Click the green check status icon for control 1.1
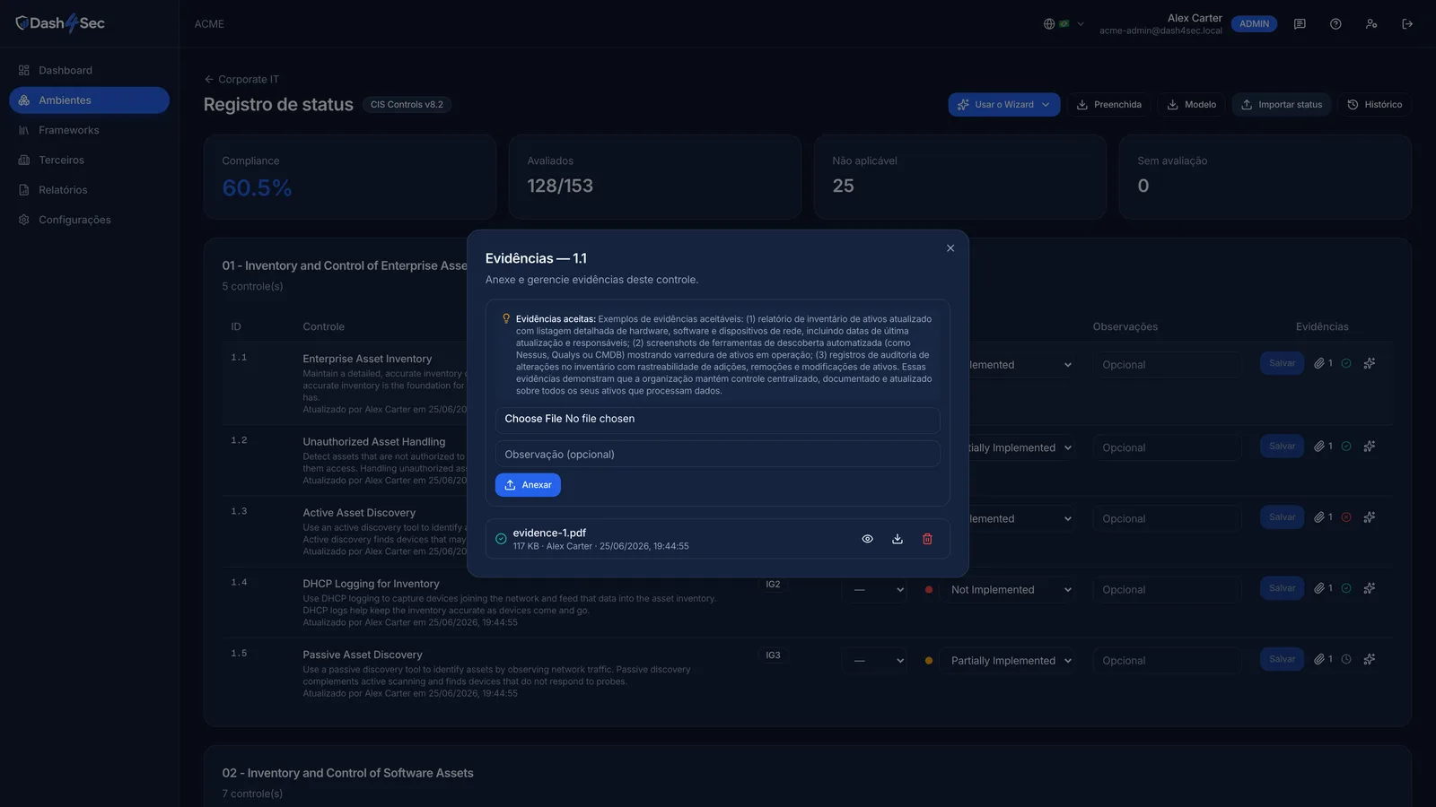Screen dimensions: 1436x807 1346,363
